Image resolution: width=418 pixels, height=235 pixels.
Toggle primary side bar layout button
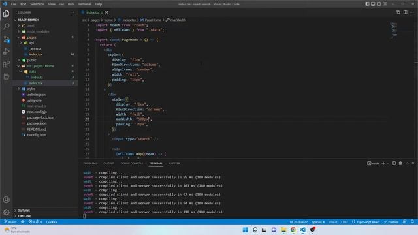click(x=367, y=4)
